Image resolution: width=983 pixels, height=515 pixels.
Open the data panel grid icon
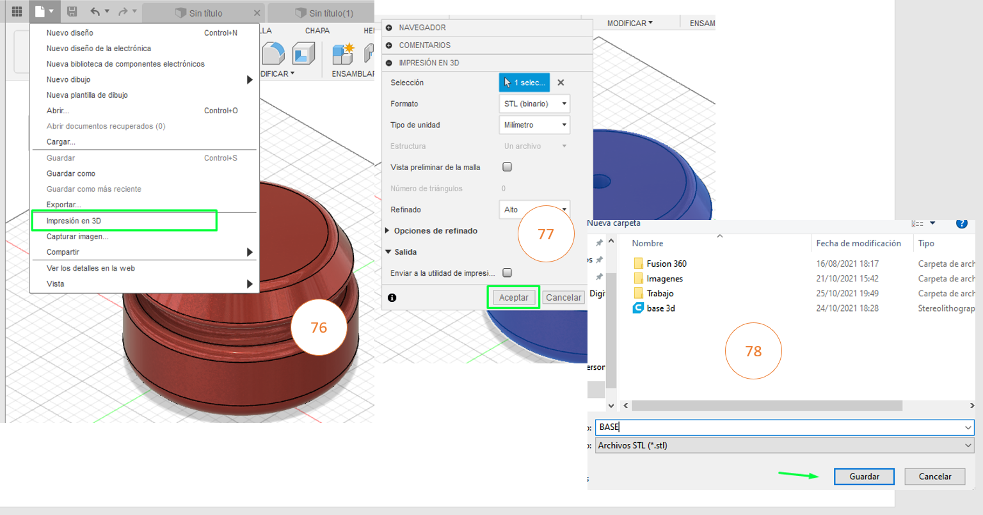(17, 11)
